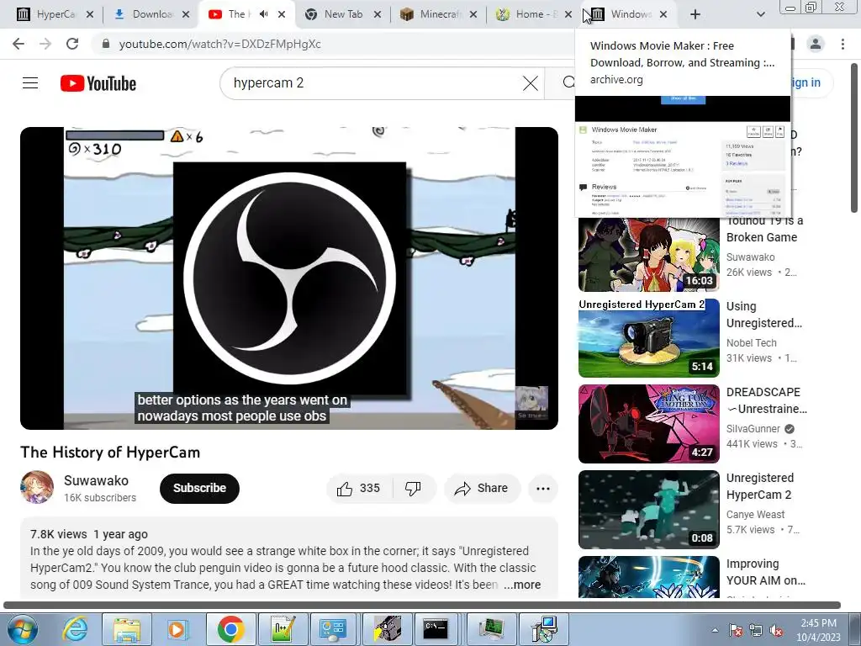
Task: Open Command Prompt from taskbar
Action: pyautogui.click(x=436, y=629)
